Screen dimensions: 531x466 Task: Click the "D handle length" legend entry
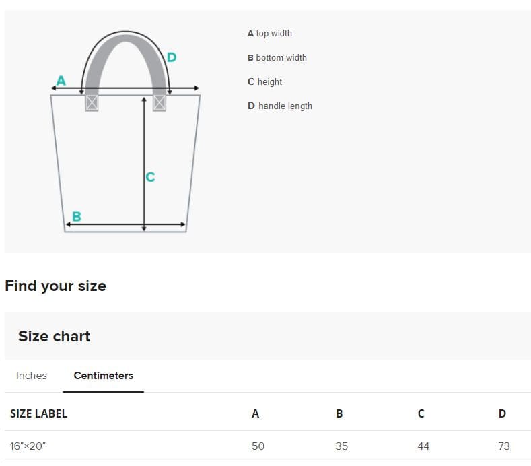click(x=279, y=106)
